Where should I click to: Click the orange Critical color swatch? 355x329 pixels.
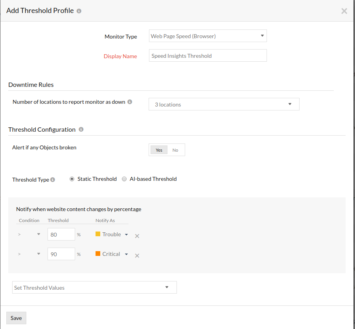click(x=98, y=254)
